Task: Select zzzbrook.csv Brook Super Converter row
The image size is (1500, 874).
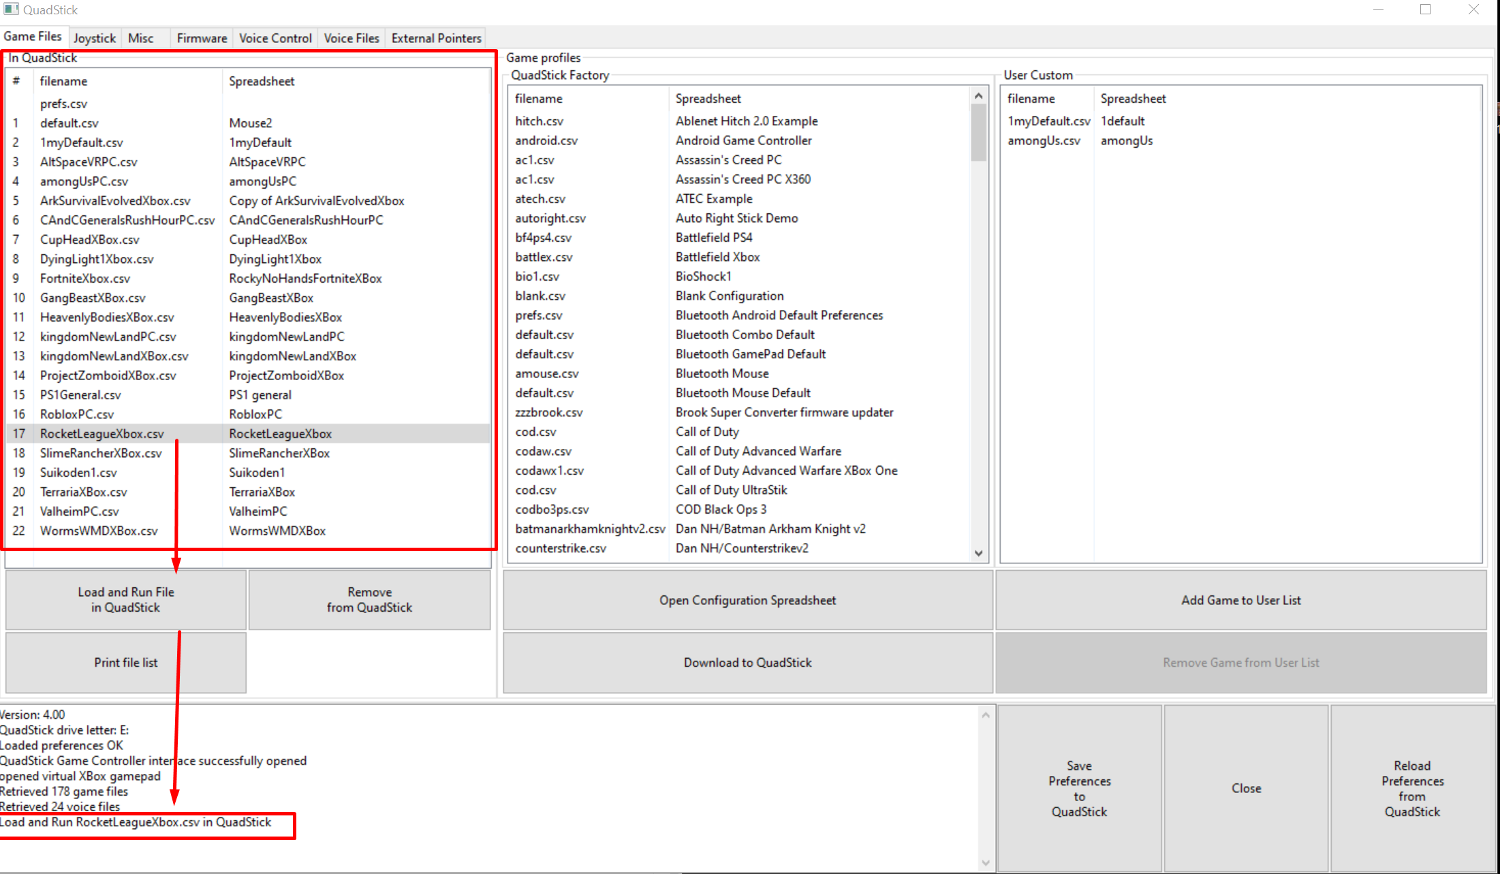Action: coord(740,412)
